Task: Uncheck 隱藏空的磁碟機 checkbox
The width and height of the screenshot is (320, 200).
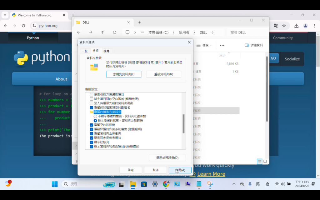Action: tap(92, 125)
